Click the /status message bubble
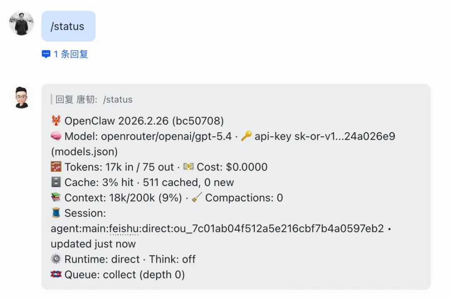 tap(68, 26)
